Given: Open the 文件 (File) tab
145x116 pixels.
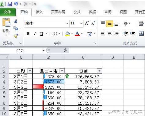Looking at the screenshot, I should (x=8, y=12).
